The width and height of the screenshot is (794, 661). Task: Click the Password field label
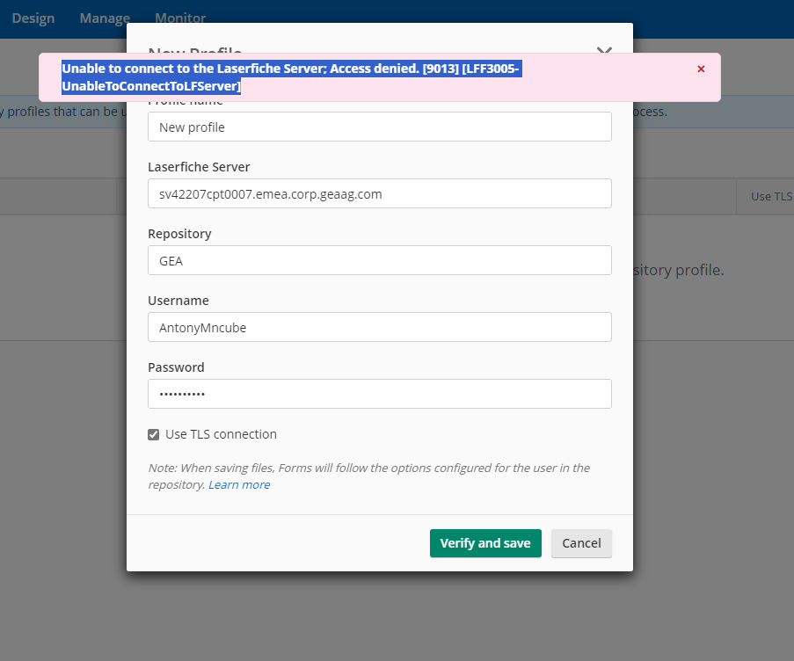pos(176,367)
